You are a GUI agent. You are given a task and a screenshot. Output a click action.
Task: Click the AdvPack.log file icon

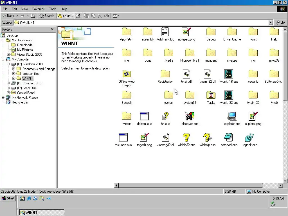[165, 31]
